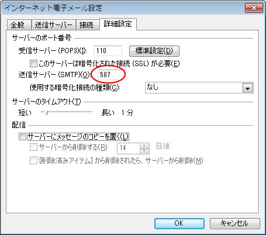The width and height of the screenshot is (266, 235).
Task: Click the 短い timeout label
Action: (x=25, y=113)
